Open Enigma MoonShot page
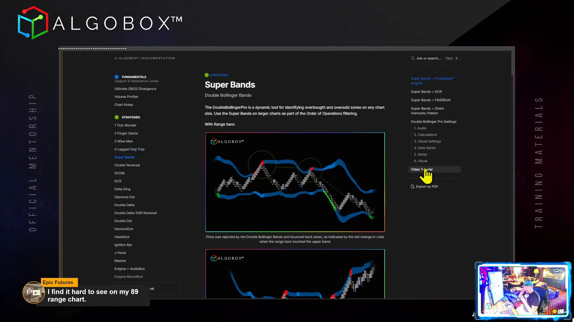574x322 pixels. 129,277
